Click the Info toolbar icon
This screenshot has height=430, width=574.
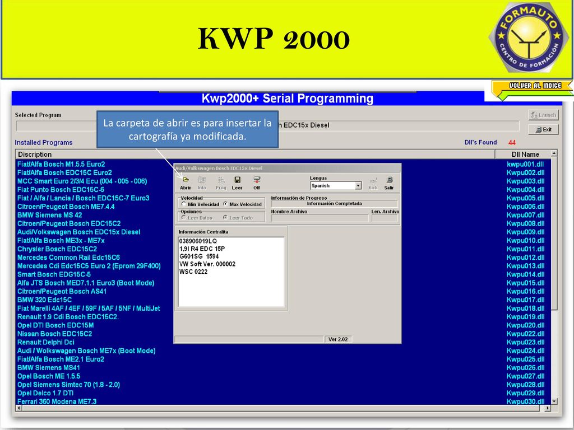202,180
